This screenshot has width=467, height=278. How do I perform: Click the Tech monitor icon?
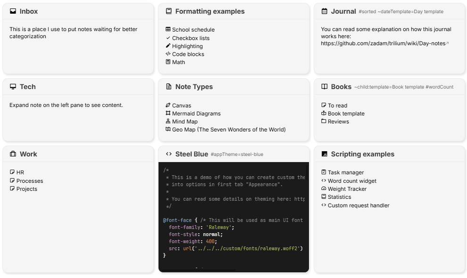point(13,87)
